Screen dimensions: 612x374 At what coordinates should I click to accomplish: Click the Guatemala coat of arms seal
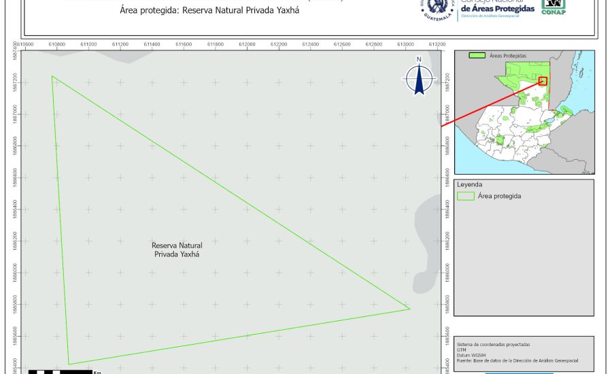pyautogui.click(x=436, y=8)
